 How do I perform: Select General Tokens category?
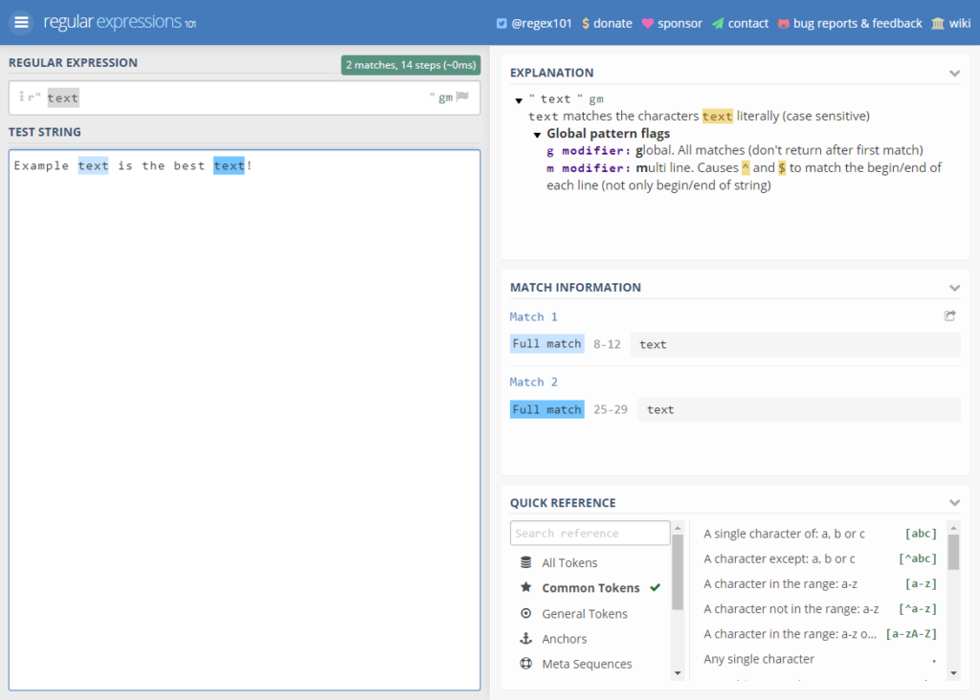[585, 614]
